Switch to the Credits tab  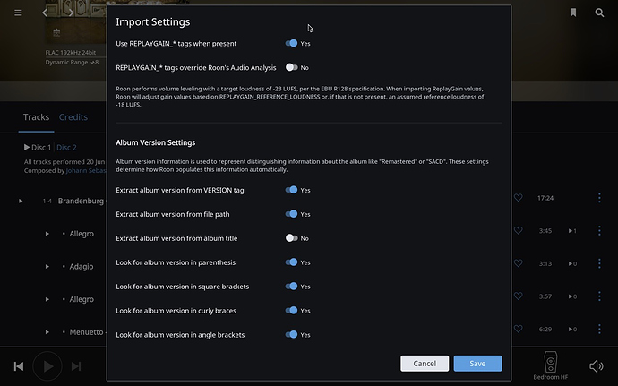(73, 117)
